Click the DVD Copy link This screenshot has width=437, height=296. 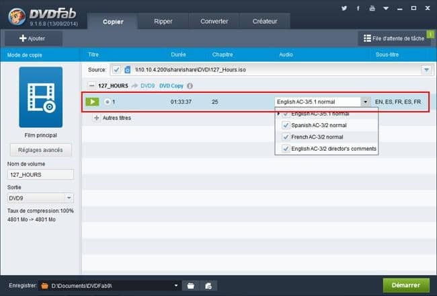coord(171,86)
